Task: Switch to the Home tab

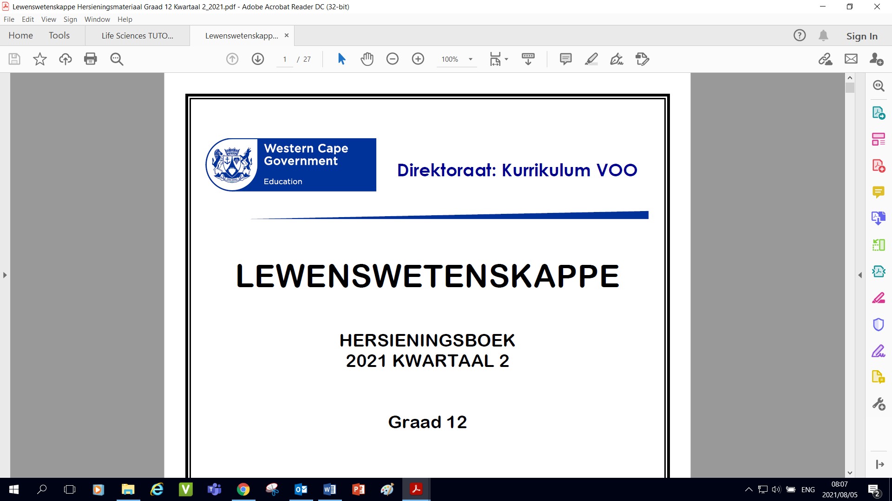Action: (x=20, y=35)
